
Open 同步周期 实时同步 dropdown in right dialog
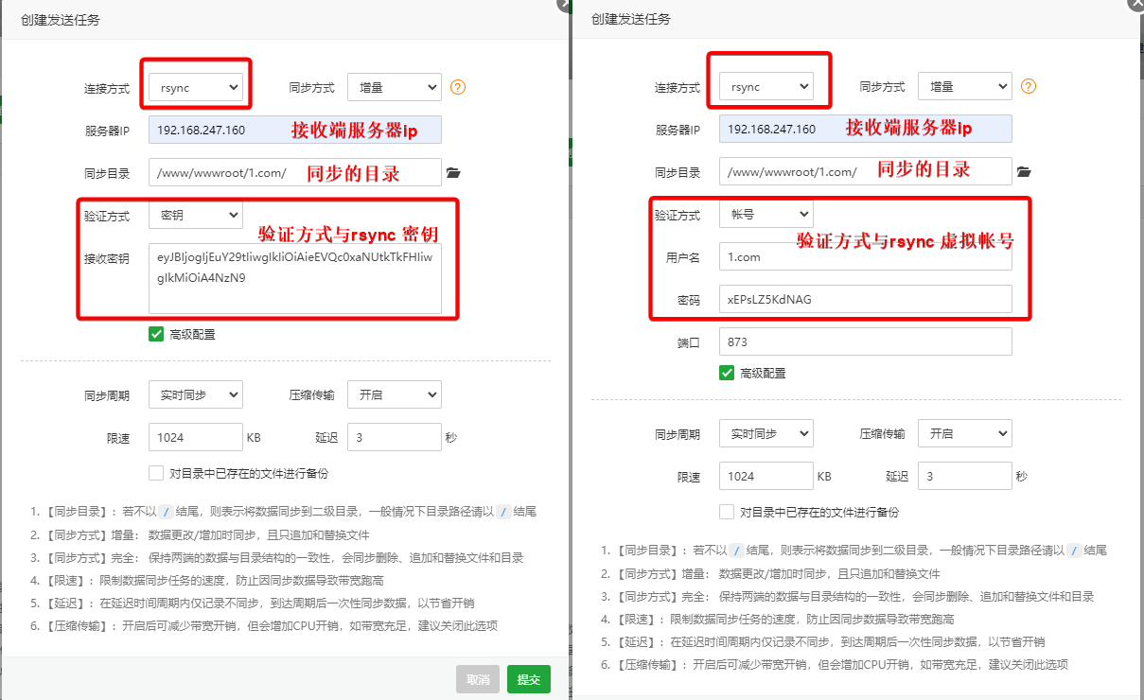766,433
